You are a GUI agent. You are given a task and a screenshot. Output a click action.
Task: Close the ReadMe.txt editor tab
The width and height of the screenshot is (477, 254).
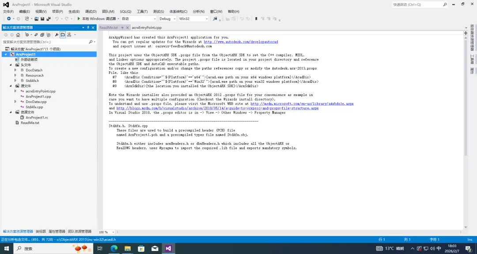128,28
